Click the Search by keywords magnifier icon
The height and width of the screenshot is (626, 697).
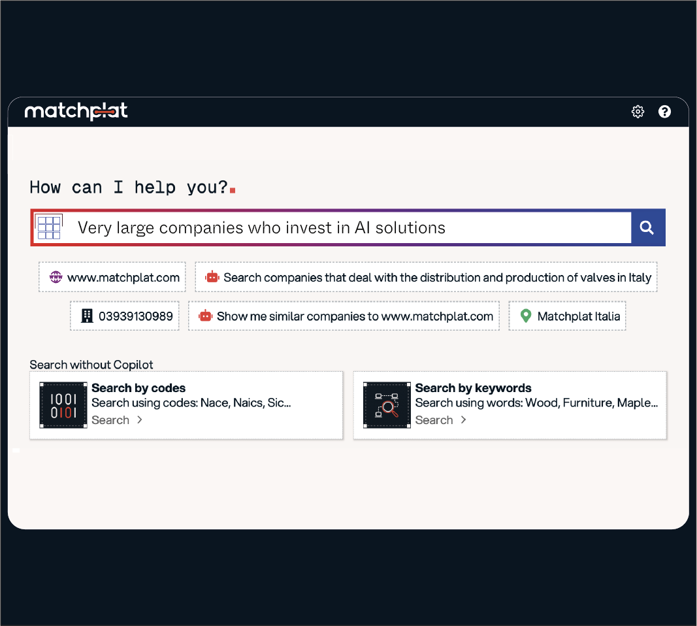387,405
